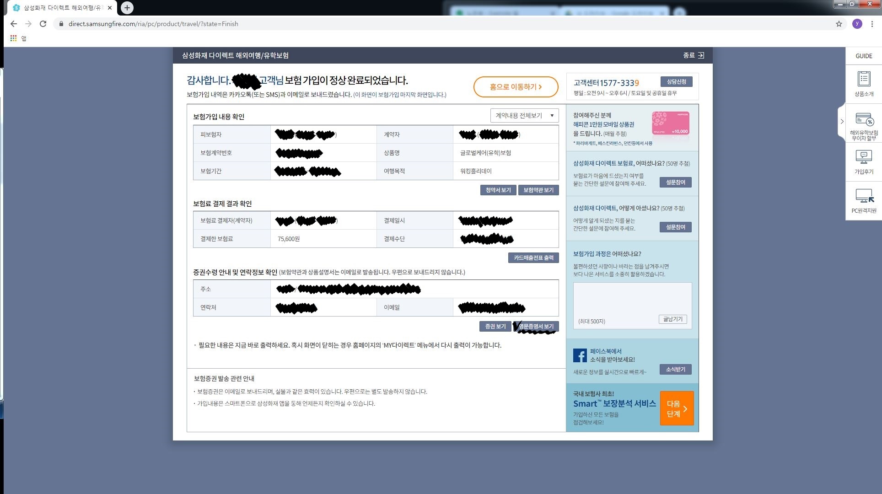The image size is (882, 494).
Task: Click the 보험료 결제 결과 확인 heading
Action: point(222,204)
